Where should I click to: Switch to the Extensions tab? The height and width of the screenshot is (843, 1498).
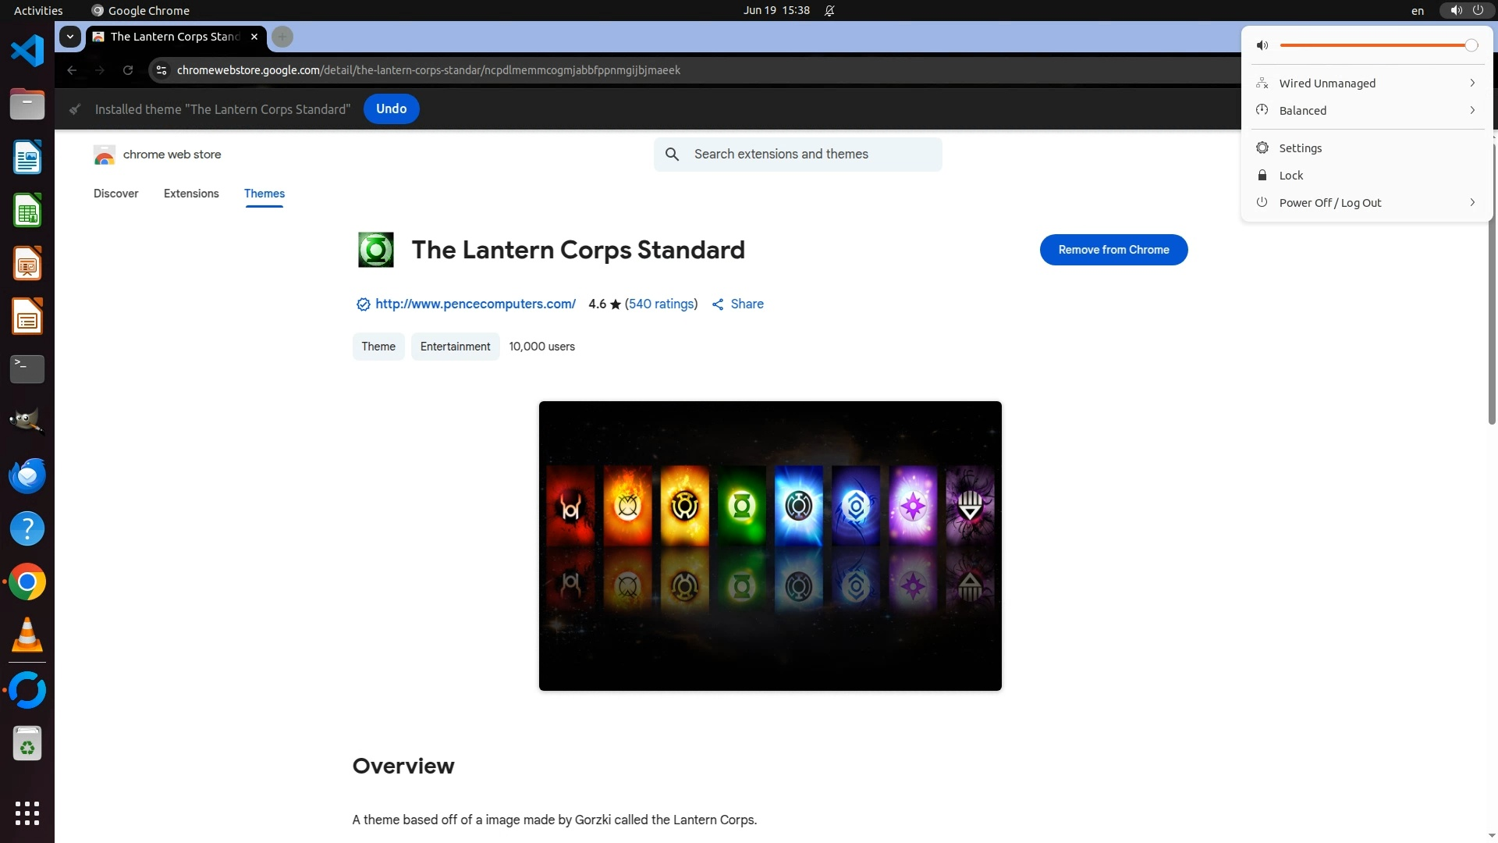pos(191,194)
